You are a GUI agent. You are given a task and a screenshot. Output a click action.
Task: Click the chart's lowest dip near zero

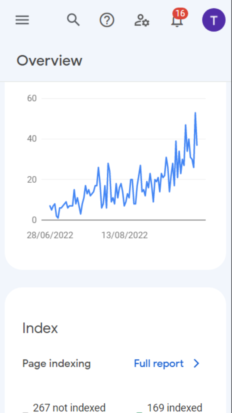point(58,217)
